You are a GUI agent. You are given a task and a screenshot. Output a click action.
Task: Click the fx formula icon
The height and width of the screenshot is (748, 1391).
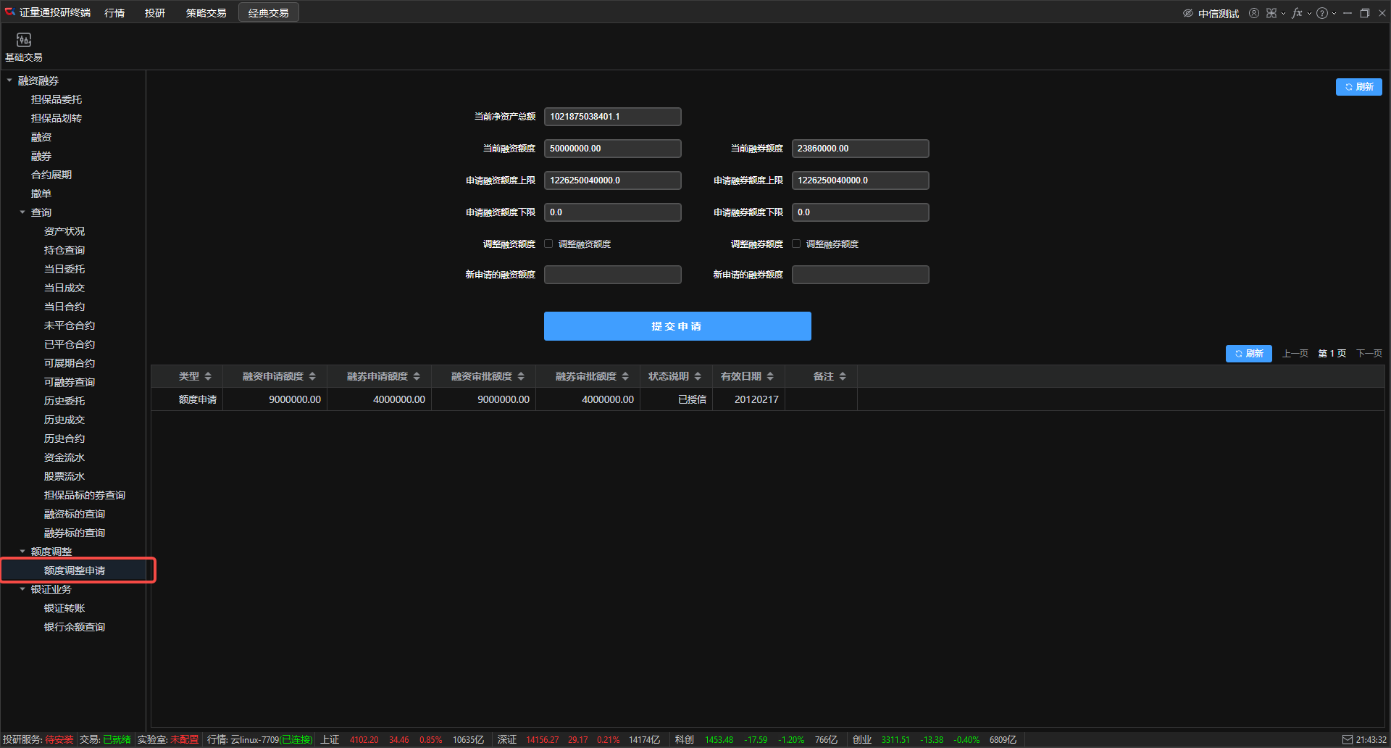pyautogui.click(x=1297, y=13)
